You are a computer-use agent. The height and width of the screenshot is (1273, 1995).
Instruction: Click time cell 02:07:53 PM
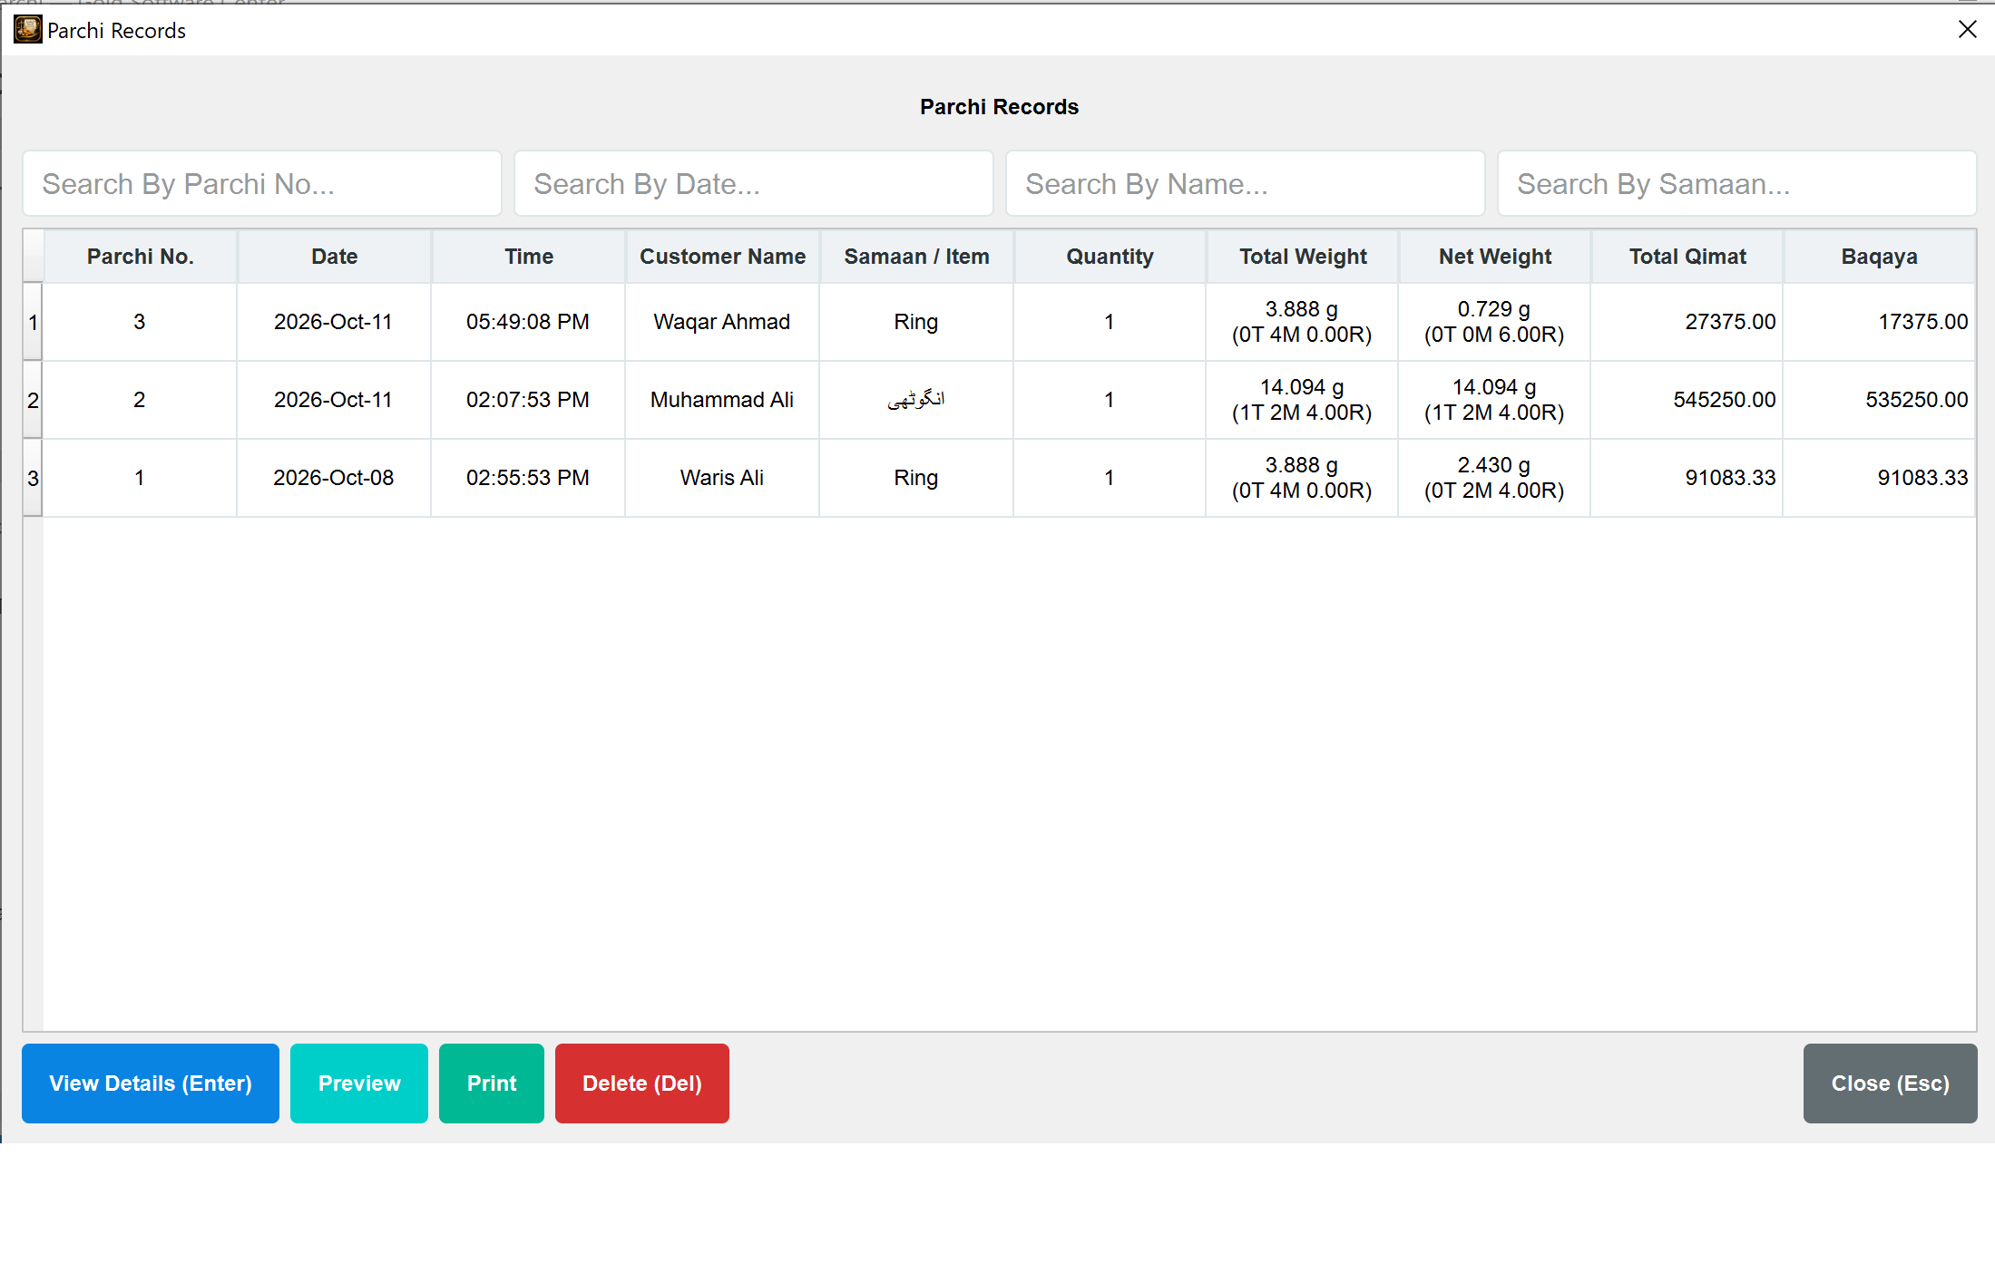528,400
